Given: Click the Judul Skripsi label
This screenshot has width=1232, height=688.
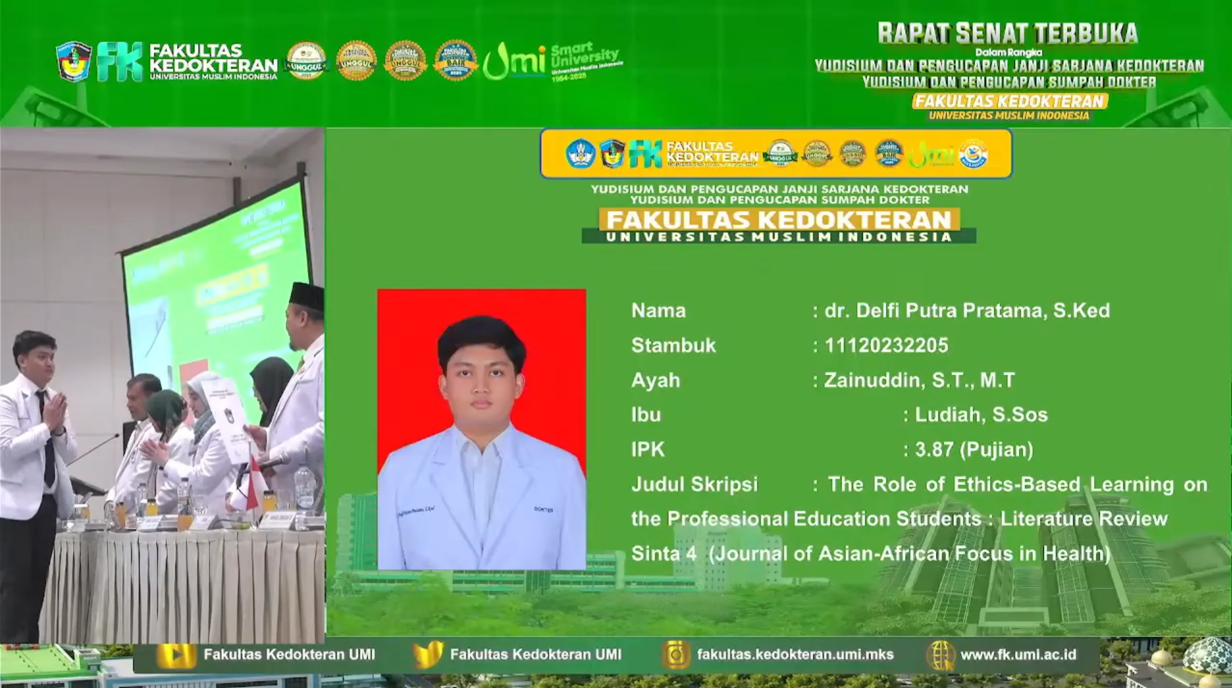Looking at the screenshot, I should click(695, 485).
